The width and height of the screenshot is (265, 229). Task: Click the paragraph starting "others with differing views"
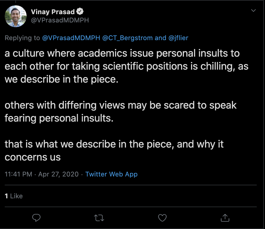click(118, 112)
